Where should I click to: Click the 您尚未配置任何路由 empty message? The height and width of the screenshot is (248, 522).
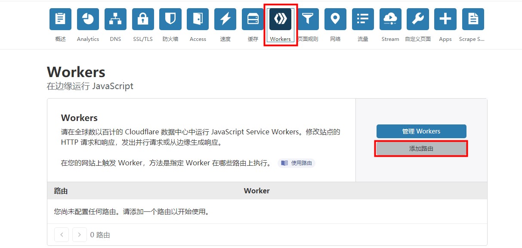132,212
